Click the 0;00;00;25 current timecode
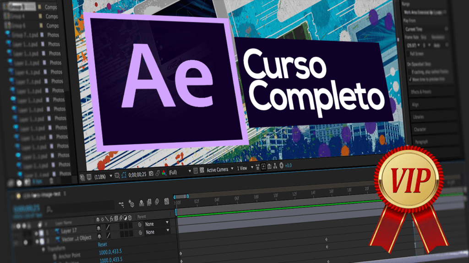Image resolution: width=469 pixels, height=263 pixels. point(137,175)
